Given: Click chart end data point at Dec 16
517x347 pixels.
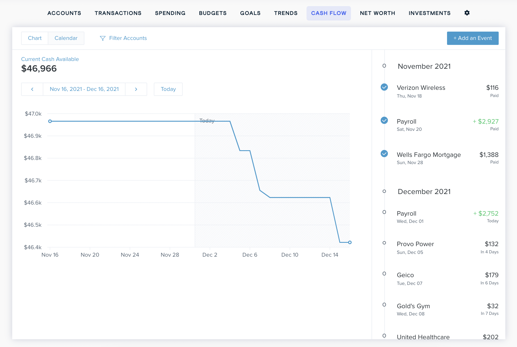Looking at the screenshot, I should tap(350, 243).
